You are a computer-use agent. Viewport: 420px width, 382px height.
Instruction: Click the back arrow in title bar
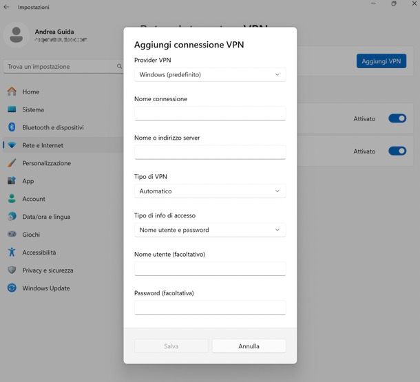pyautogui.click(x=7, y=7)
